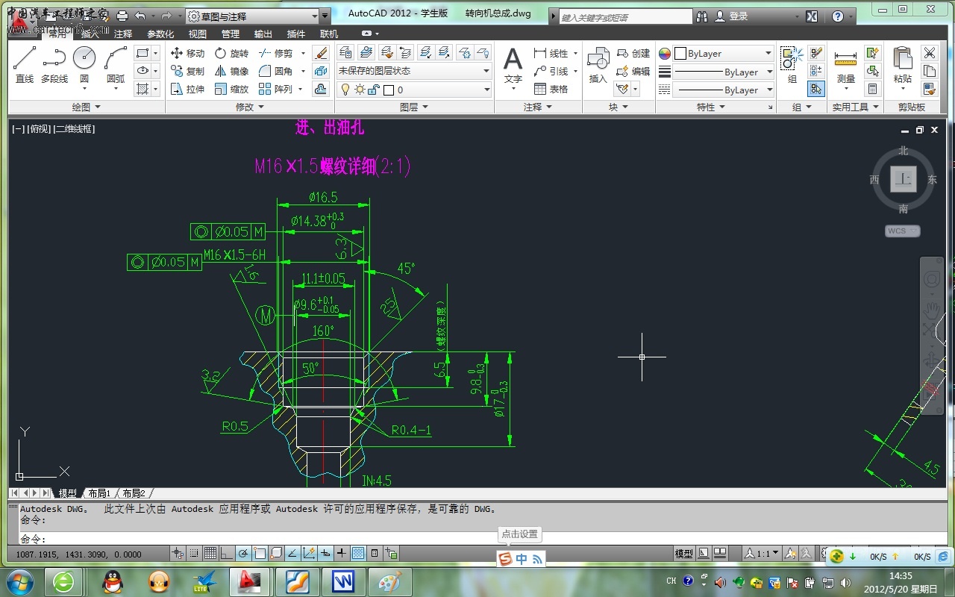Click the 模型 button in status bar

(683, 553)
